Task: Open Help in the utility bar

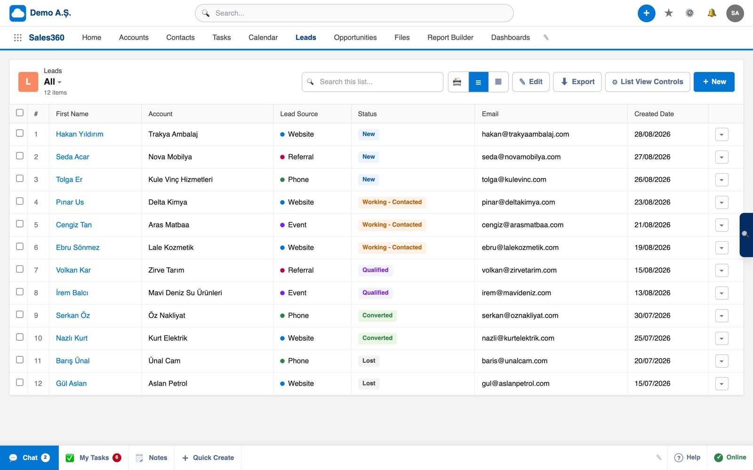Action: click(687, 458)
